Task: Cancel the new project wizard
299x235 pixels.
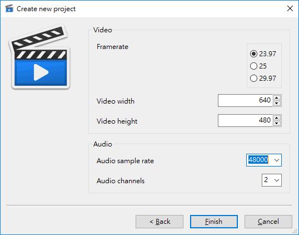Action: point(268,222)
